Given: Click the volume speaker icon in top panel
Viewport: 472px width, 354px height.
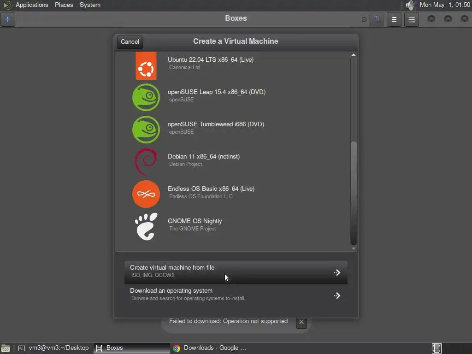Looking at the screenshot, I should click(410, 5).
